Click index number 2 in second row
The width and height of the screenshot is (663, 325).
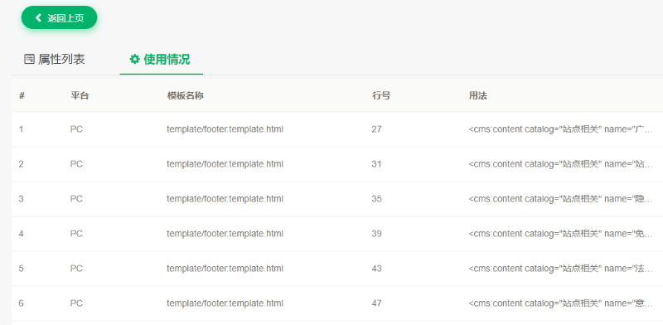22,164
